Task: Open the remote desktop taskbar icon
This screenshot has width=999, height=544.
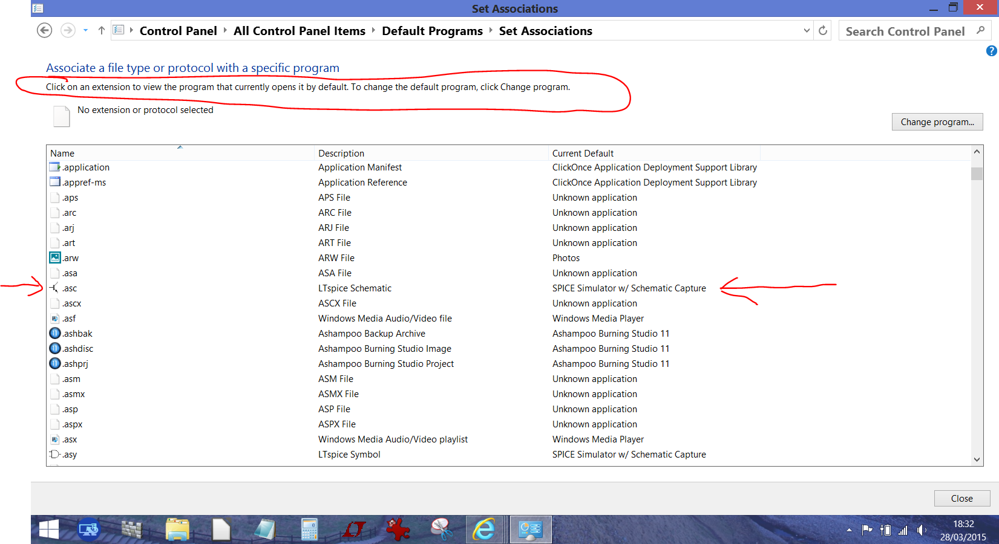Action: (x=89, y=529)
